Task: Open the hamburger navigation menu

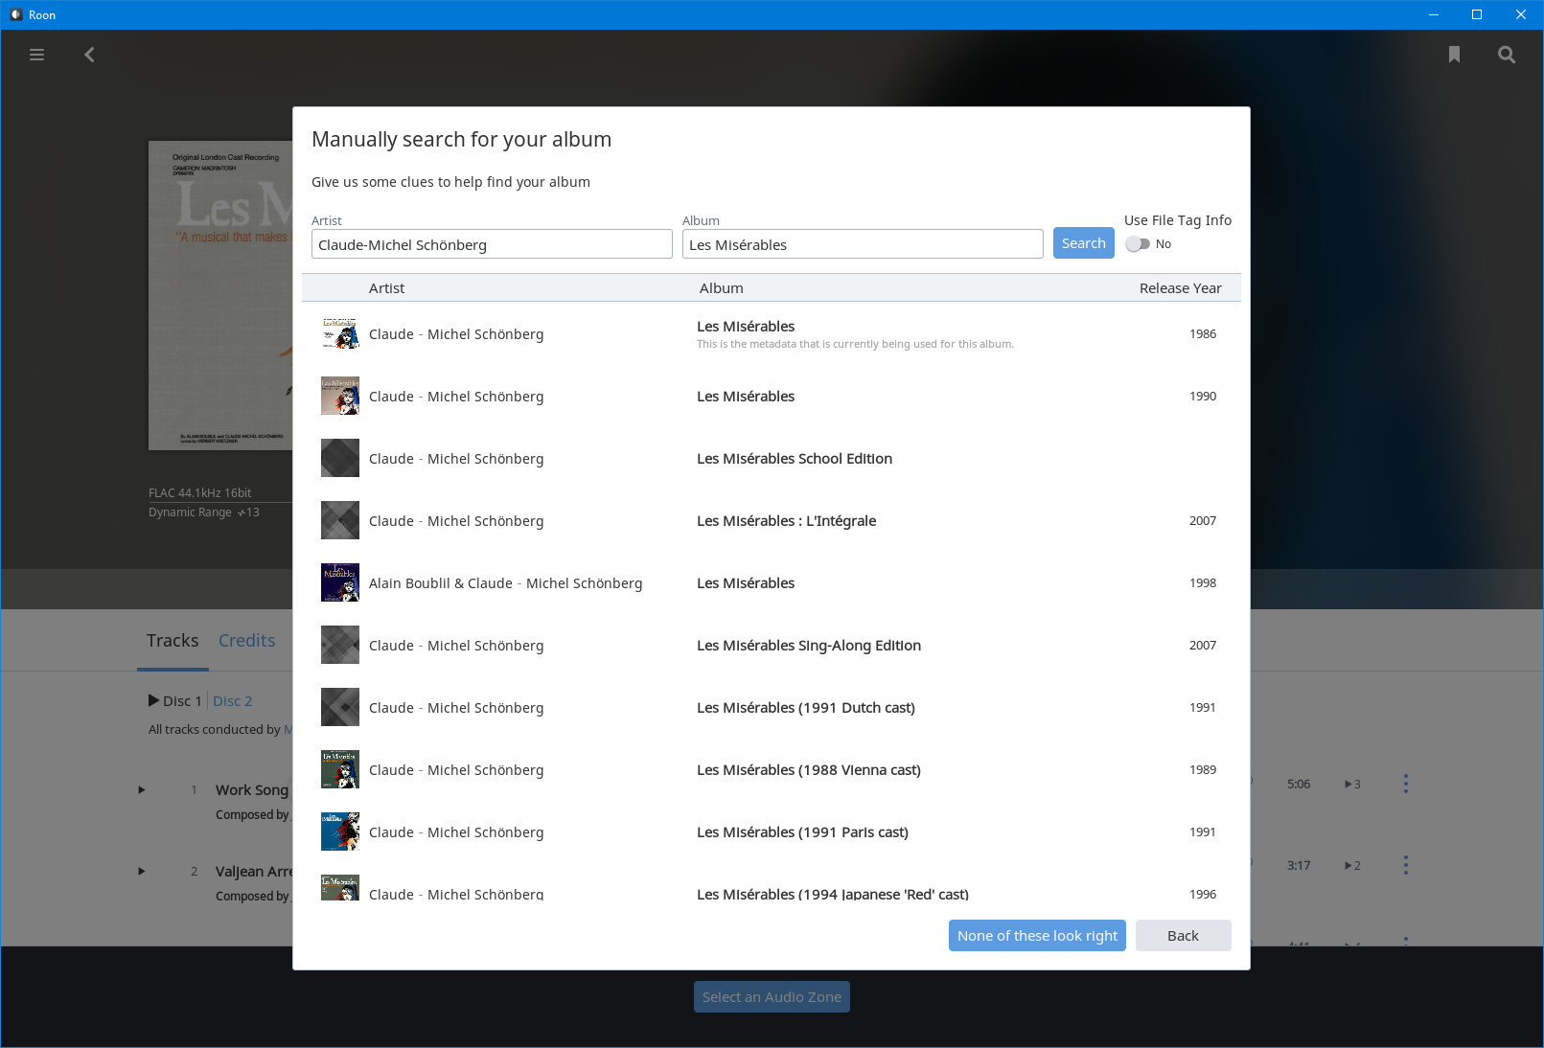Action: coord(37,55)
